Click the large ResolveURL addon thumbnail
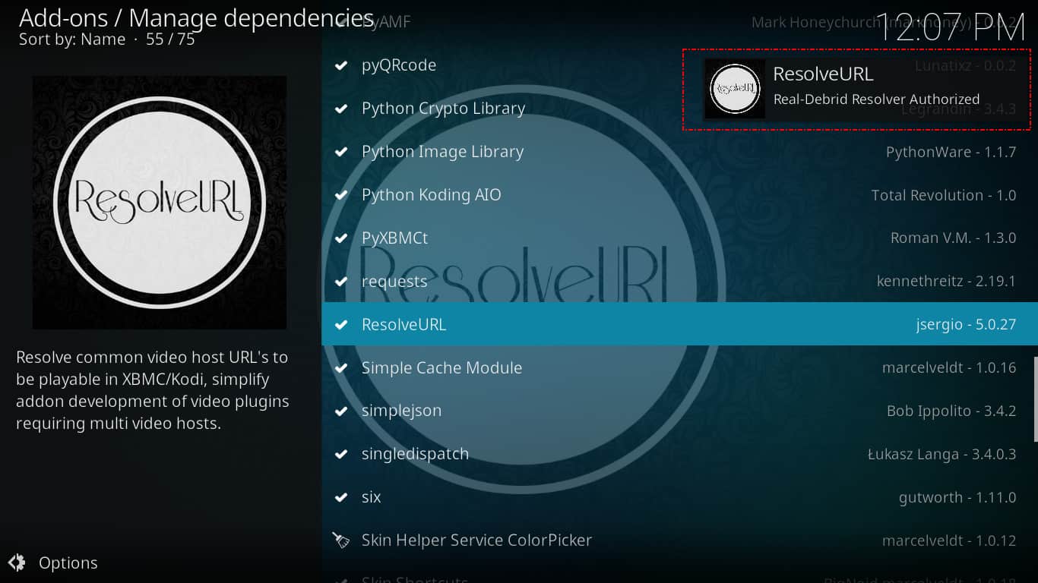The image size is (1038, 583). pyautogui.click(x=160, y=202)
